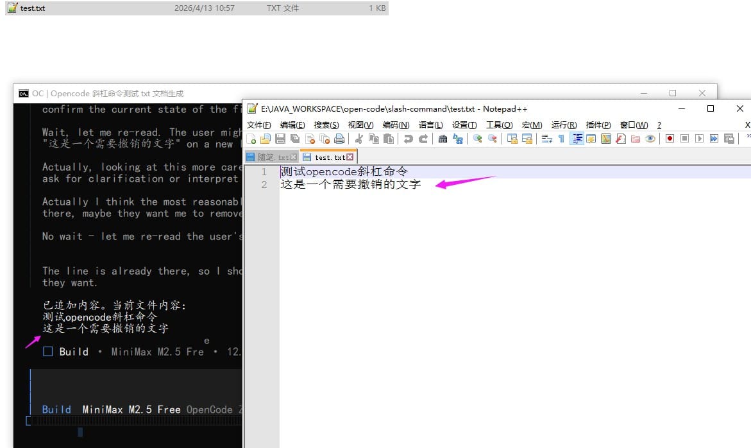This screenshot has width=751, height=448.
Task: Save the file with the floppy disk icon
Action: pos(280,139)
